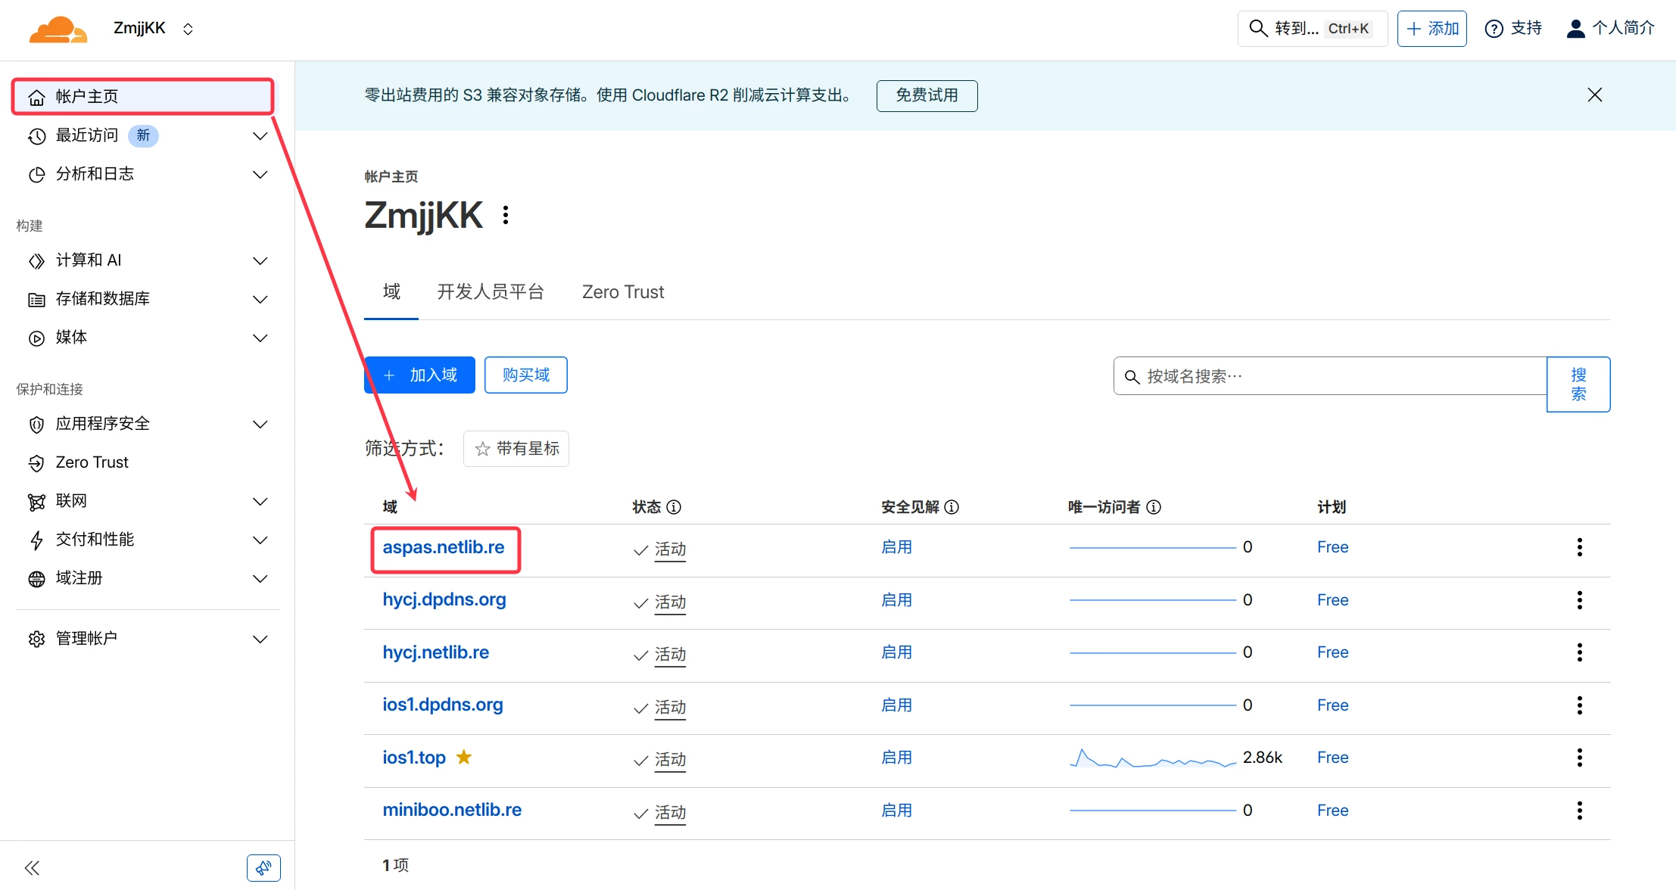
Task: Open the ZmjjKK account switcher
Action: click(x=154, y=29)
